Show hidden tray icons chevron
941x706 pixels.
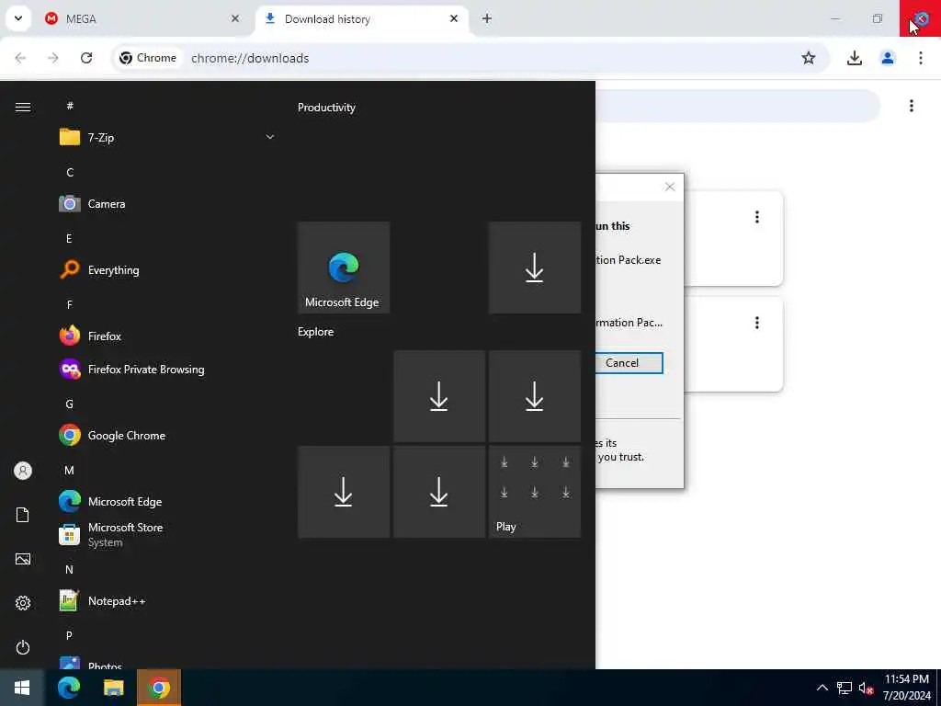tap(822, 688)
